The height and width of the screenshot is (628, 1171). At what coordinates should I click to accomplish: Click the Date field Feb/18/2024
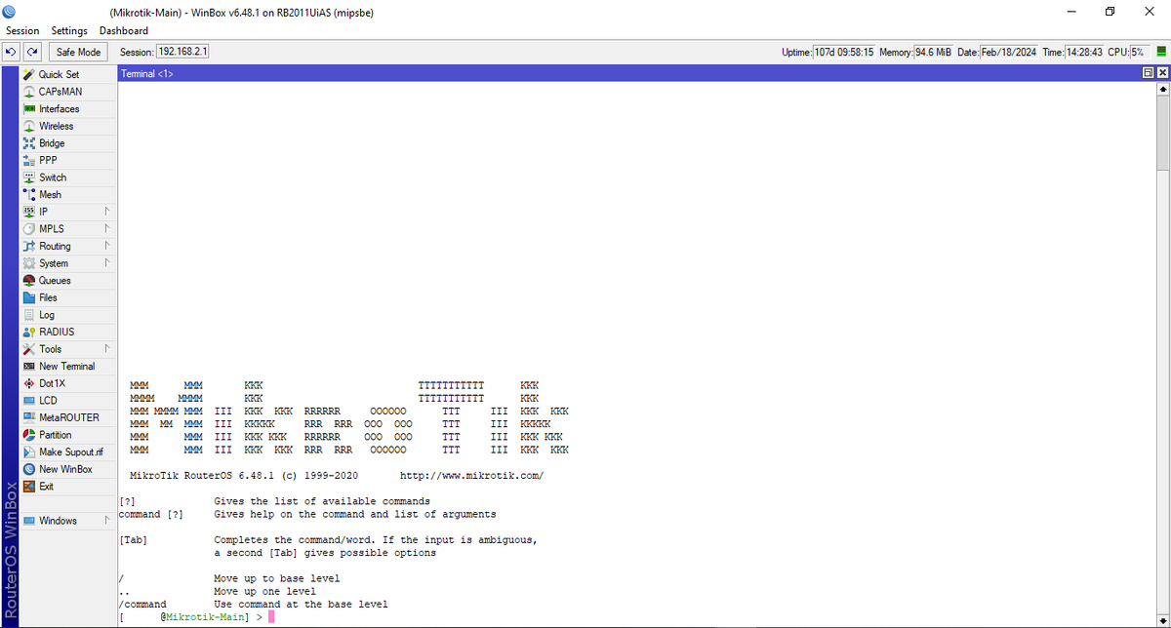point(1009,52)
